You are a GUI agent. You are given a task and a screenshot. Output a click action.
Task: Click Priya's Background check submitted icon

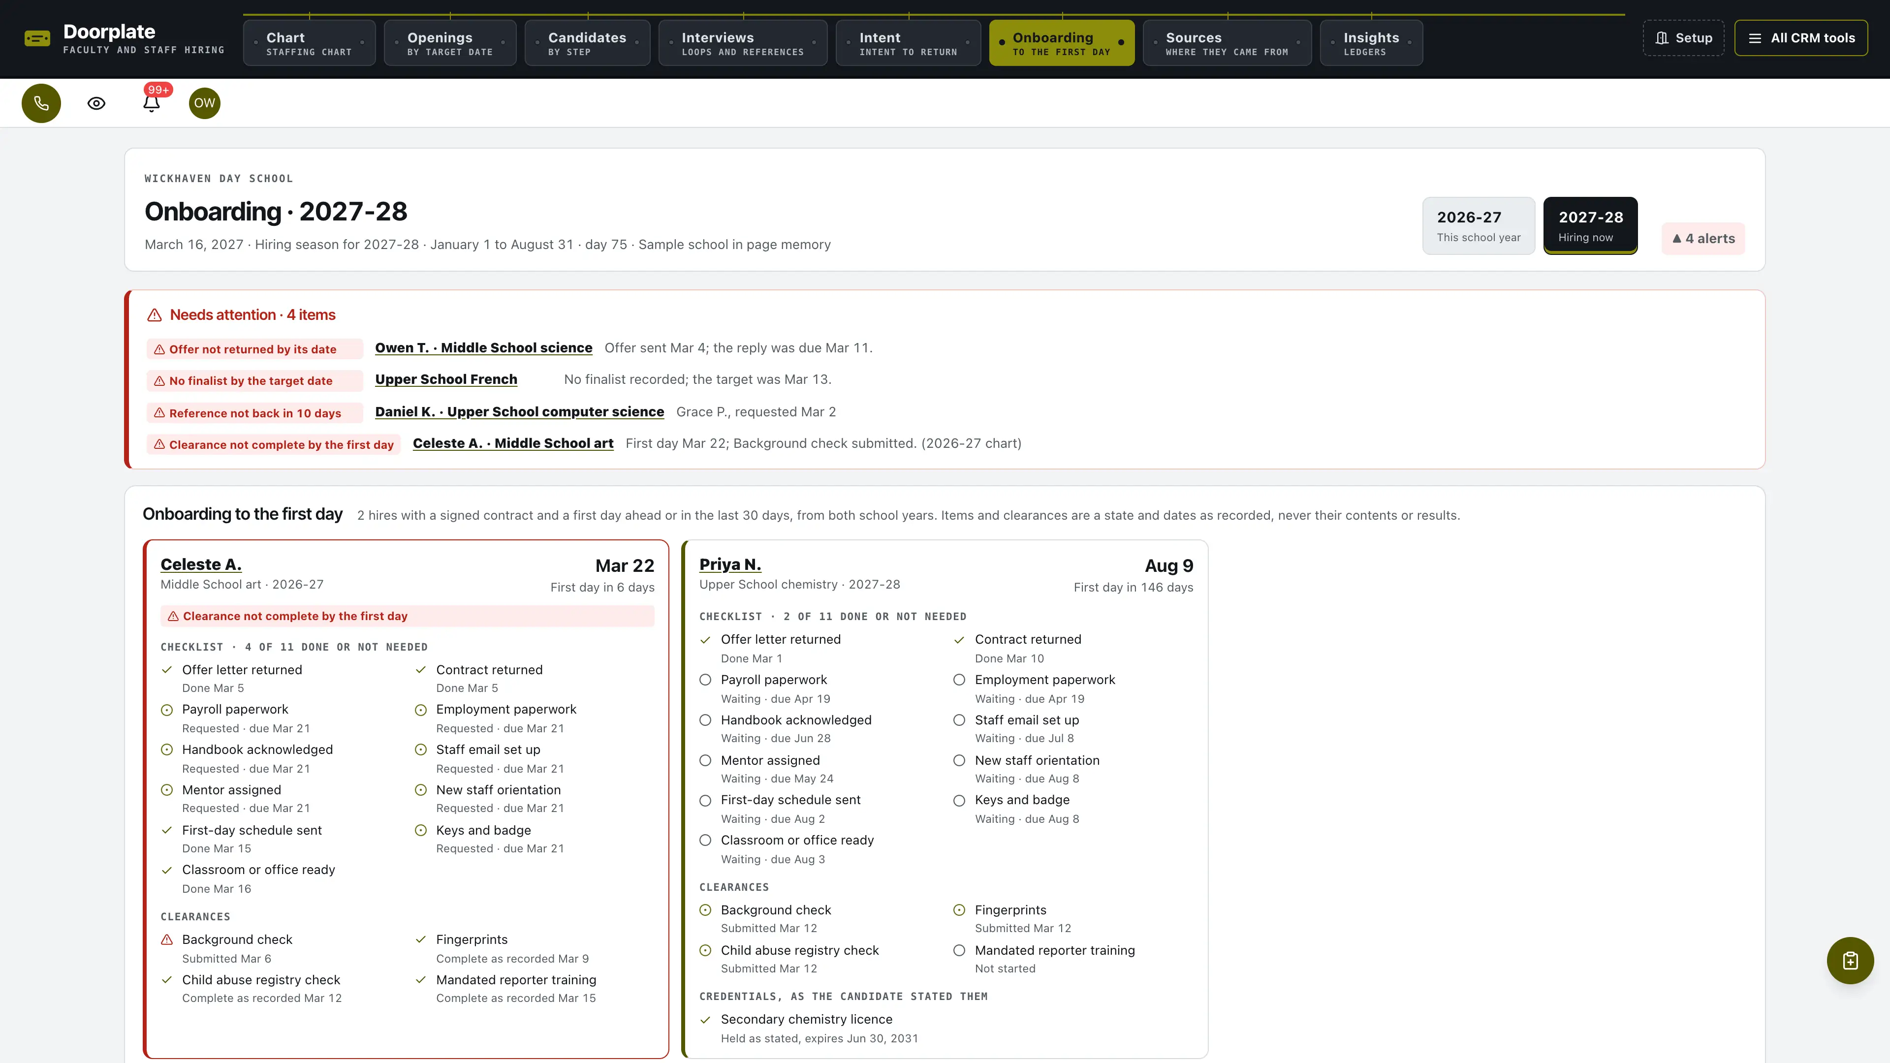pyautogui.click(x=705, y=910)
